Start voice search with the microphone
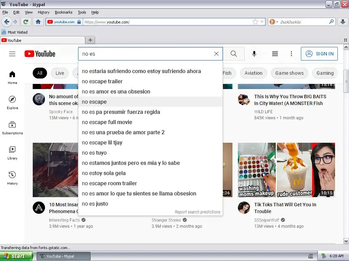Viewport: 349px width, 261px height. point(254,54)
